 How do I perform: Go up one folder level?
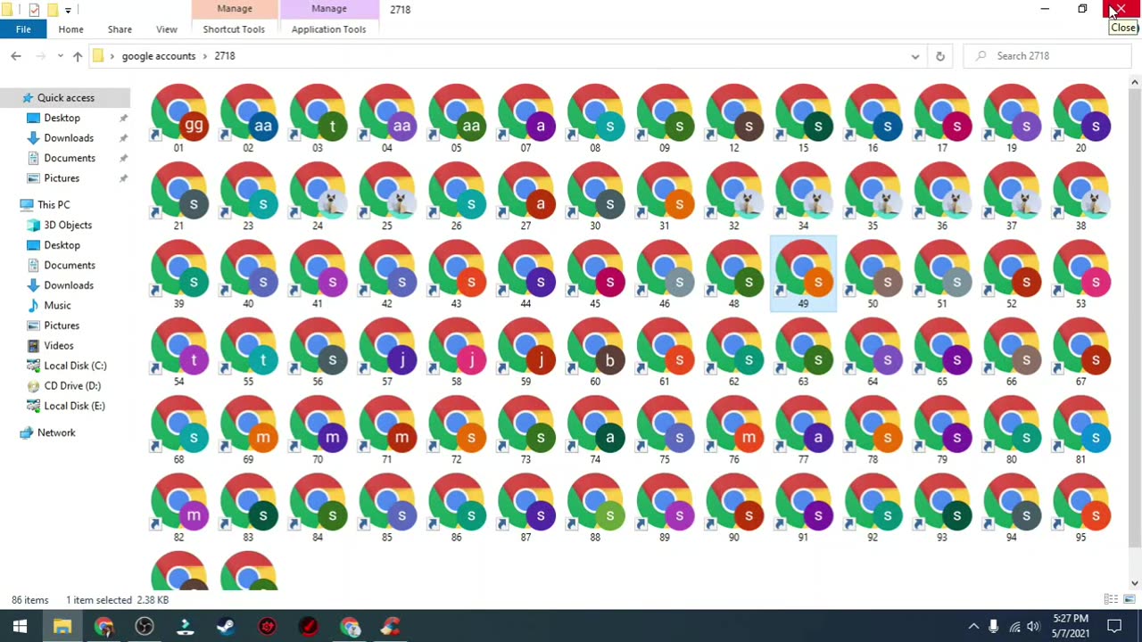click(78, 56)
